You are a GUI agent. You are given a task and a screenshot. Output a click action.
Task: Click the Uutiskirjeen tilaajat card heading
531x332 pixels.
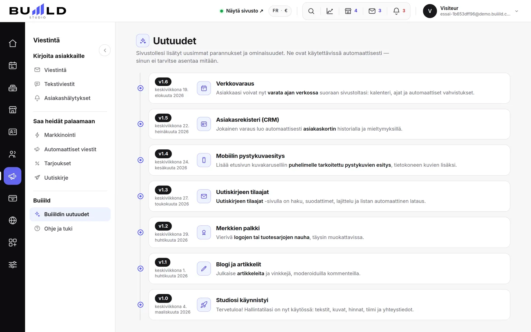tap(242, 192)
